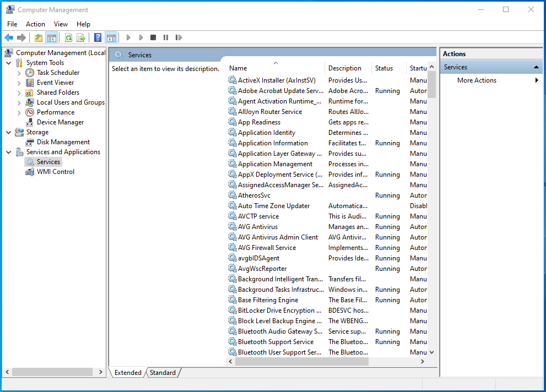546x392 pixels.
Task: Select the Auto Time Zone Updater service
Action: (327, 206)
